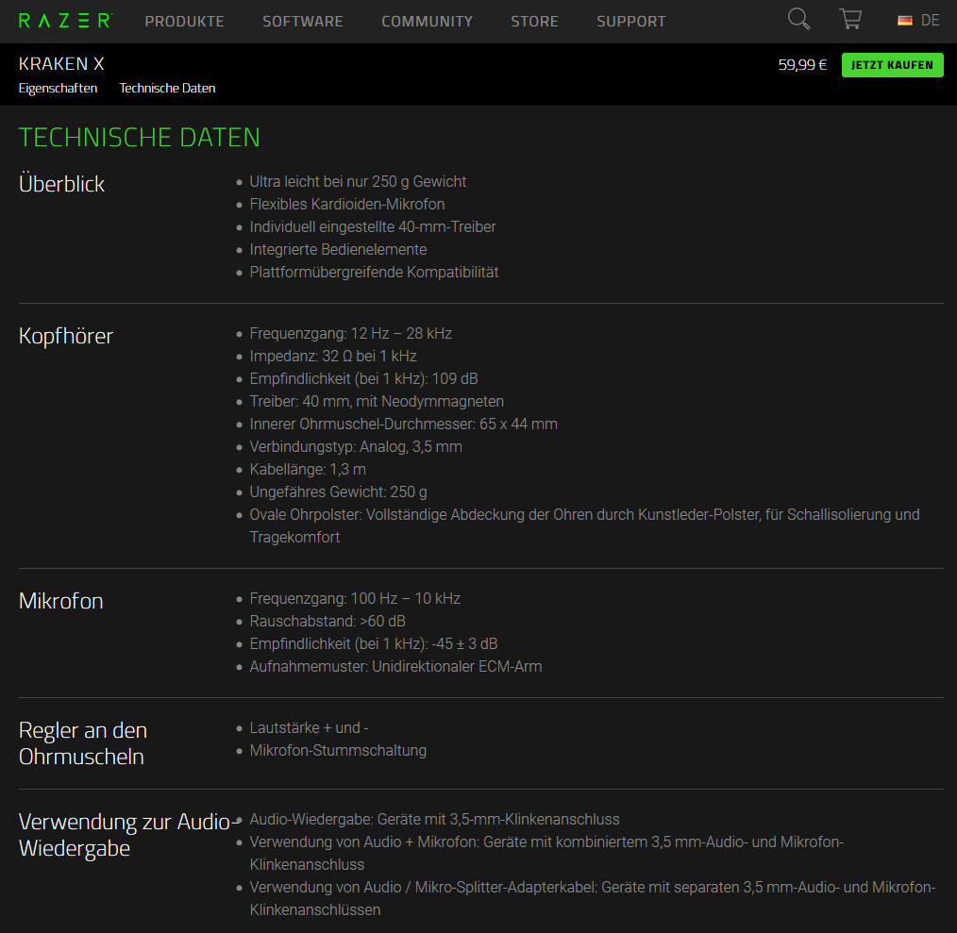Click 'Impedanz: 32 Ω bei 1 kHz'
This screenshot has width=957, height=933.
coord(333,356)
